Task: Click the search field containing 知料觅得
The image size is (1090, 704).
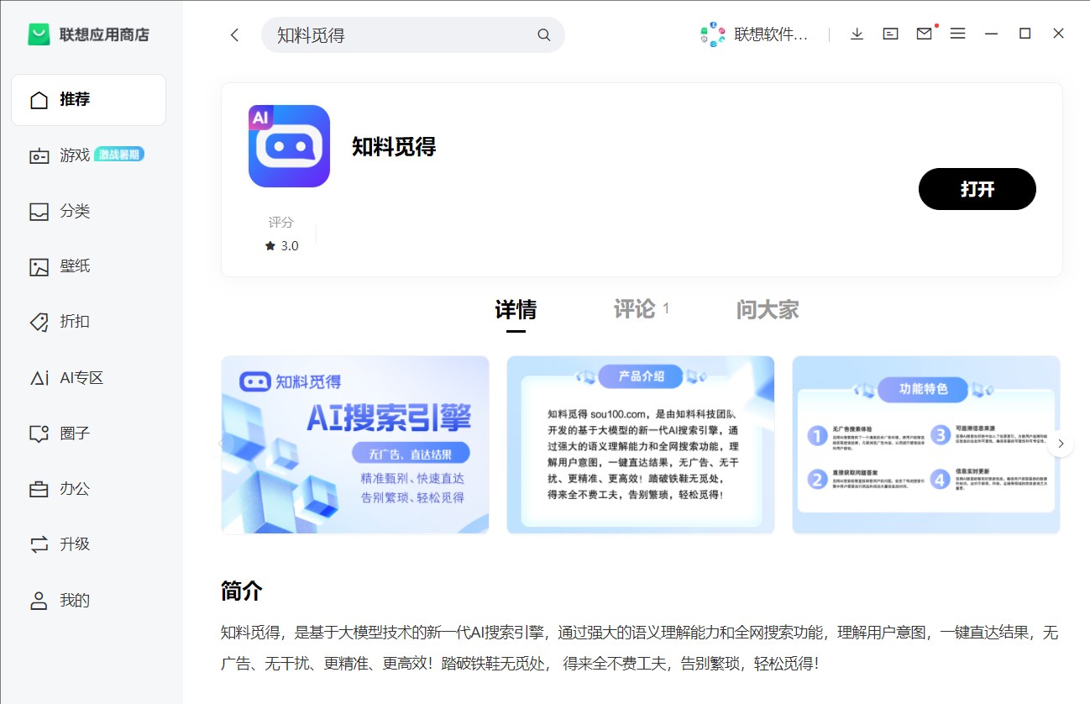Action: click(412, 35)
